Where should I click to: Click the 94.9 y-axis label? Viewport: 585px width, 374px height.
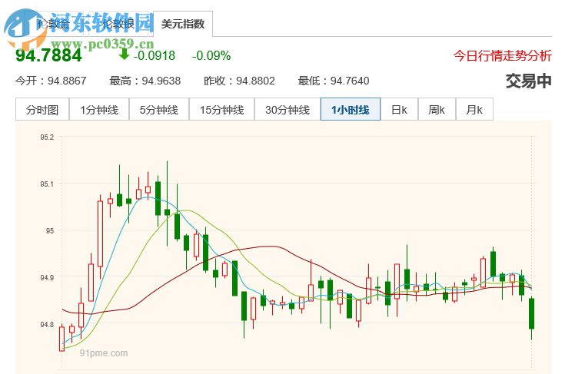[47, 278]
